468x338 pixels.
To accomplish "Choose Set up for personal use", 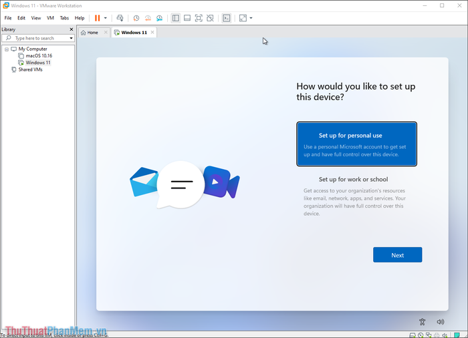I will coord(356,144).
